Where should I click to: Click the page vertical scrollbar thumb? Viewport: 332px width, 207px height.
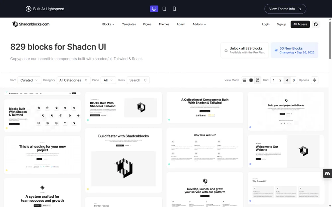click(x=330, y=40)
